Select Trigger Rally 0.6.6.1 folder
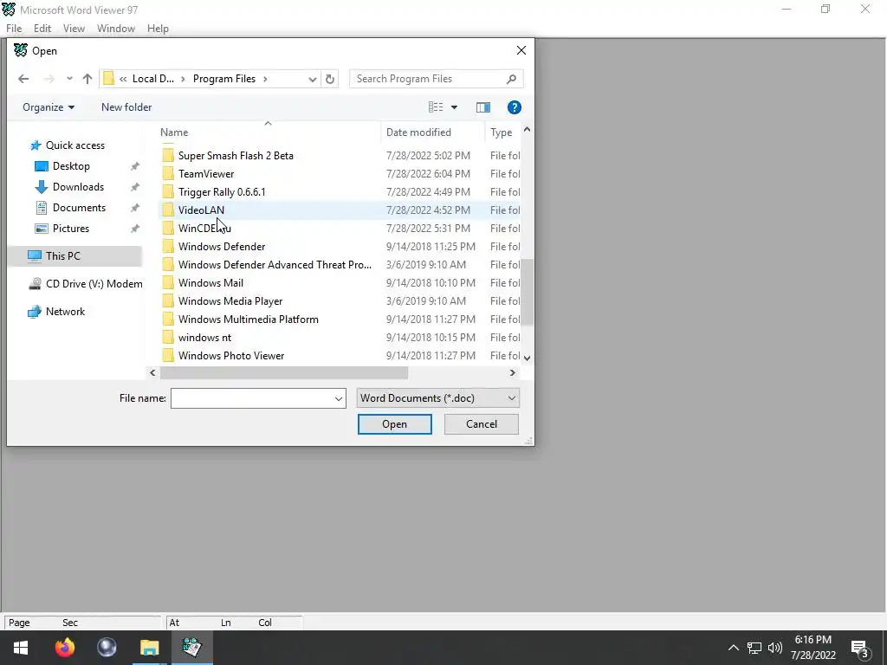 [222, 191]
